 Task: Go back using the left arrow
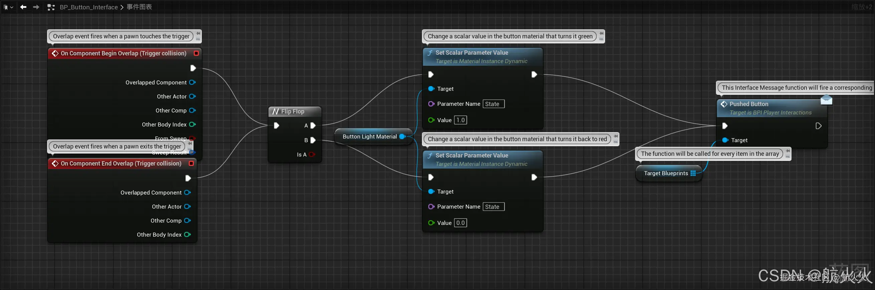[23, 7]
